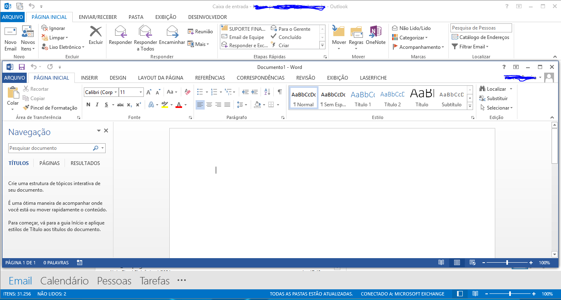Toggle strikethrough text in Word
Image resolution: width=561 pixels, height=300 pixels.
[120, 105]
